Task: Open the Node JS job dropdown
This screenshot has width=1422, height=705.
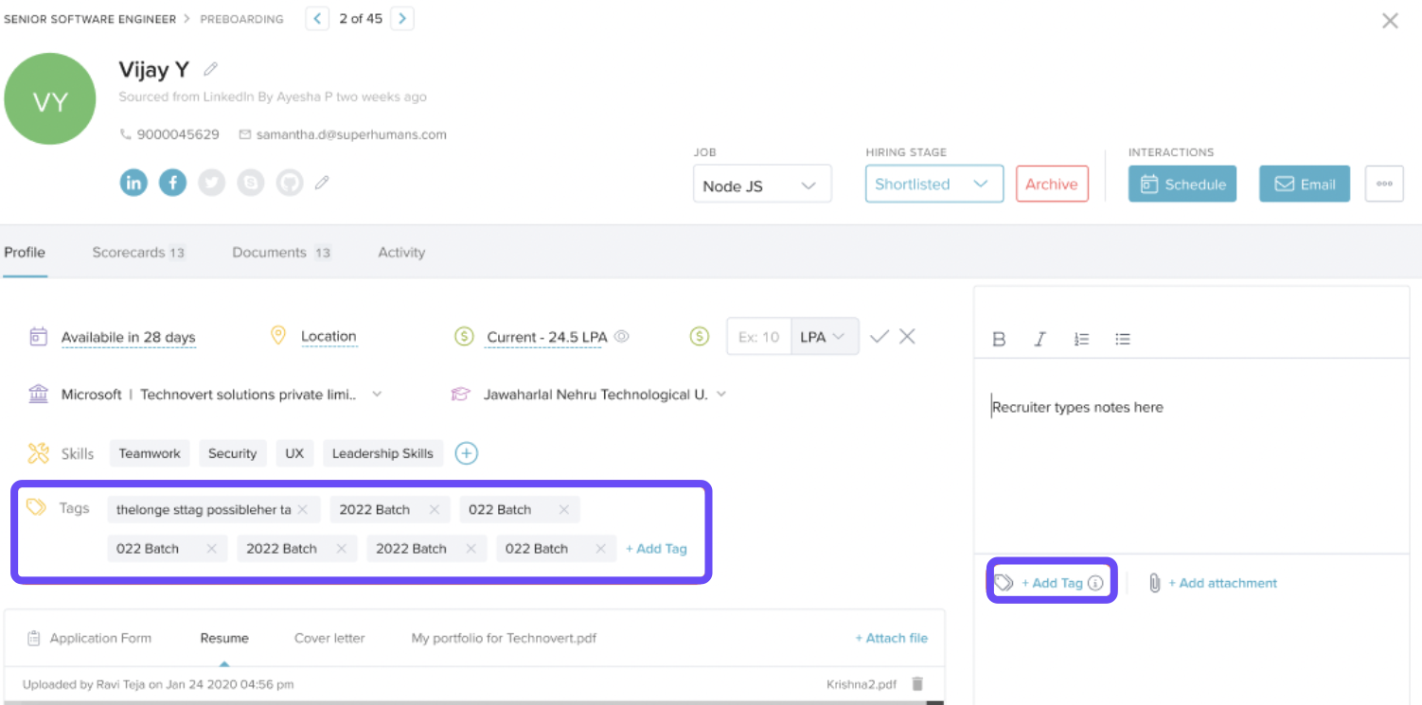Action: [x=761, y=185]
